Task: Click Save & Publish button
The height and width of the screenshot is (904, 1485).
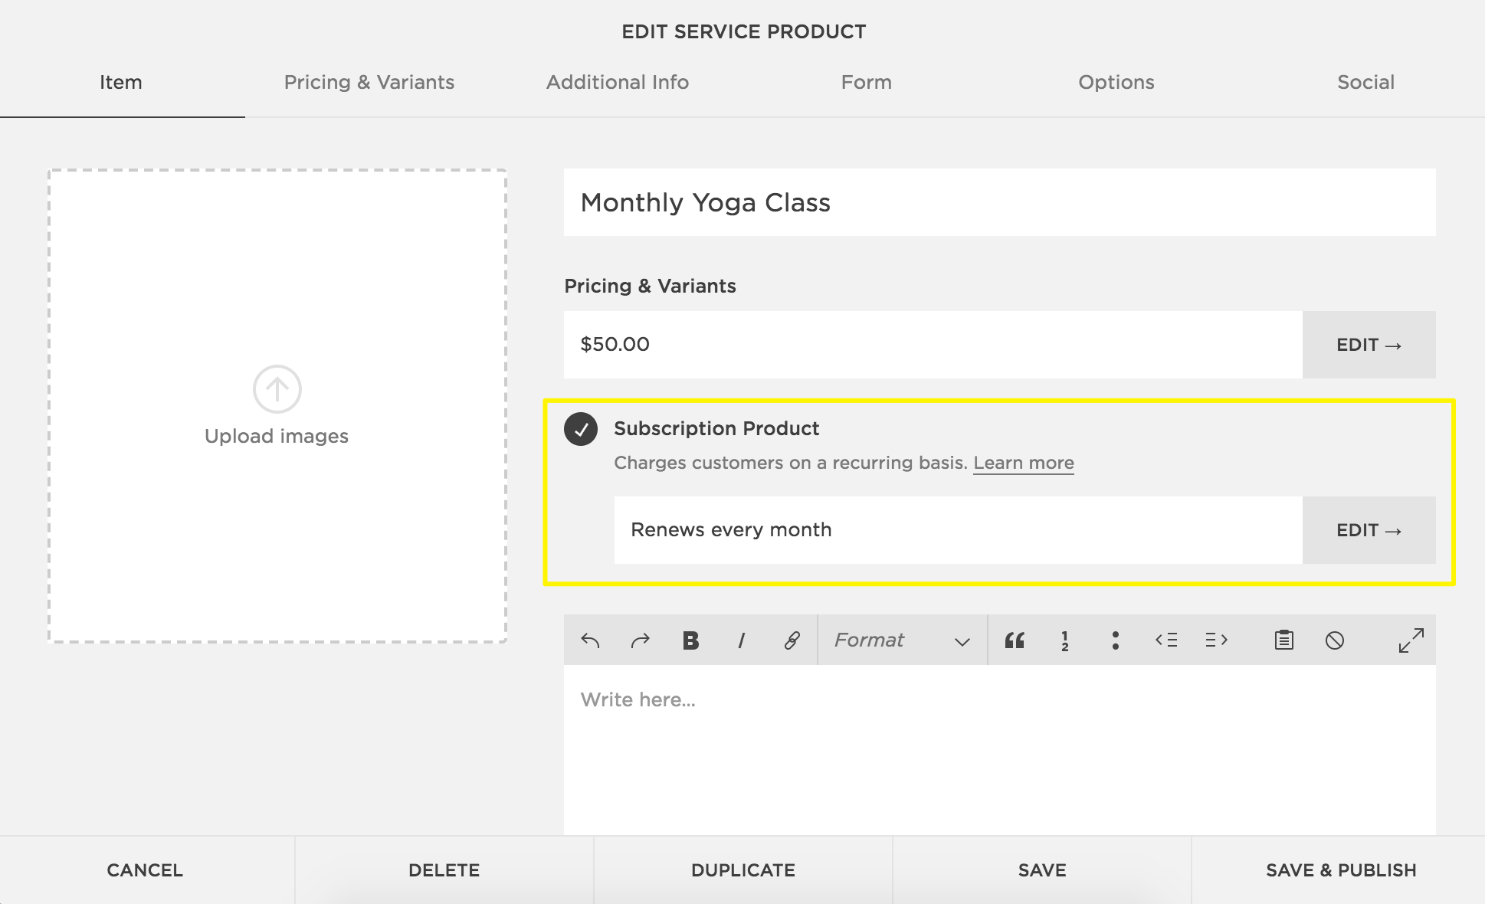Action: pos(1340,870)
